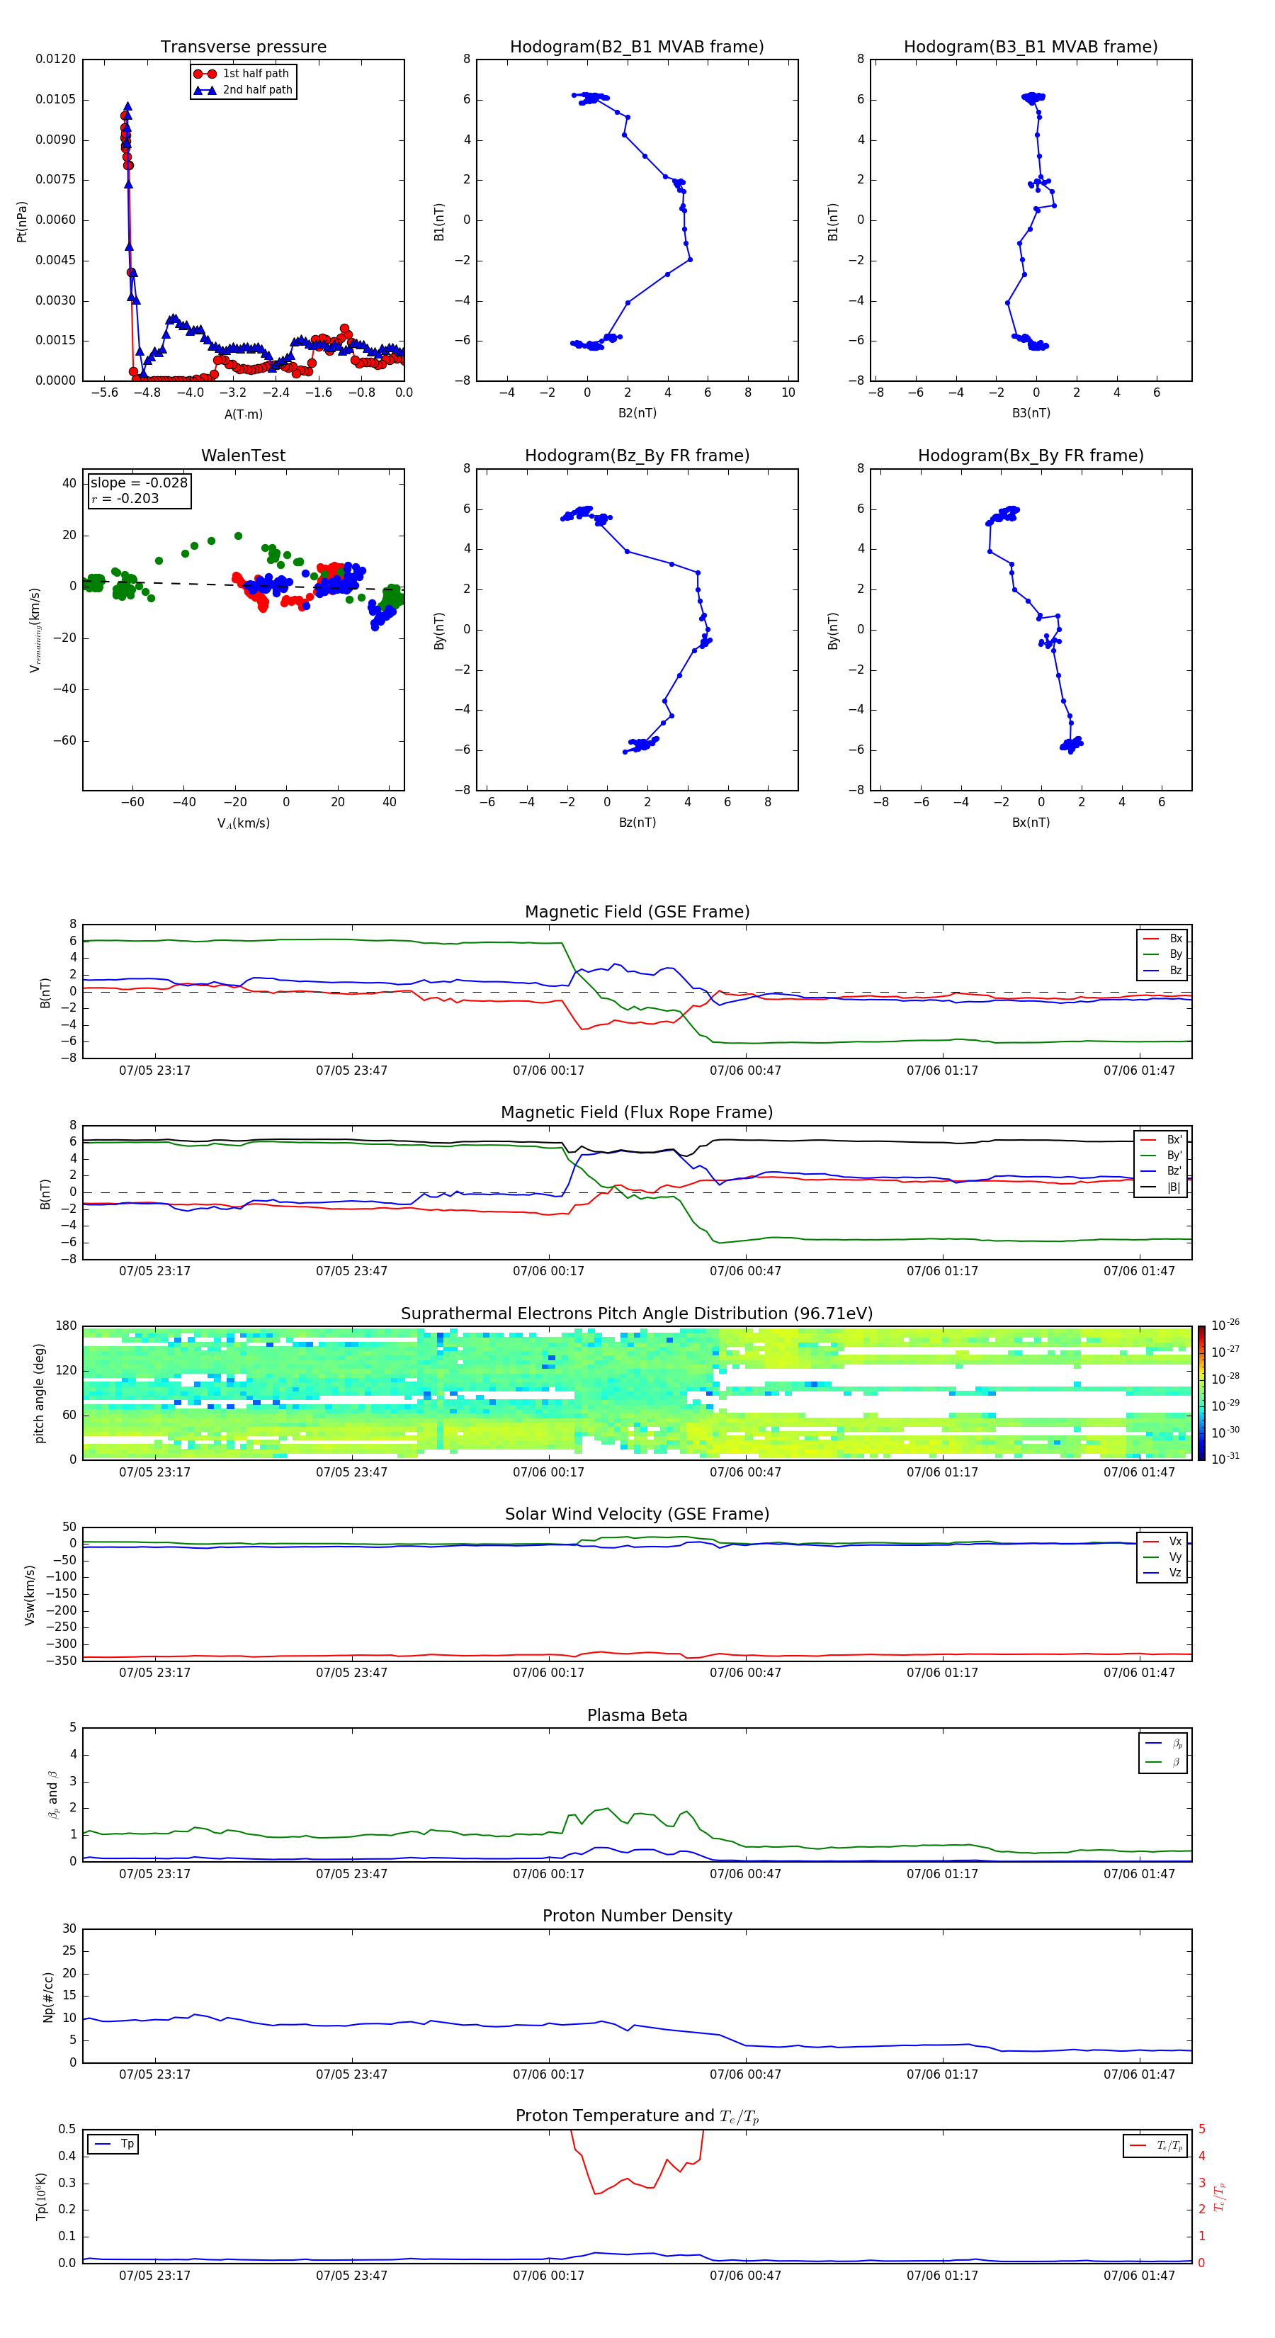
Task: Click the "Tp(10^6K)" y-axis label
Action: 41,2196
